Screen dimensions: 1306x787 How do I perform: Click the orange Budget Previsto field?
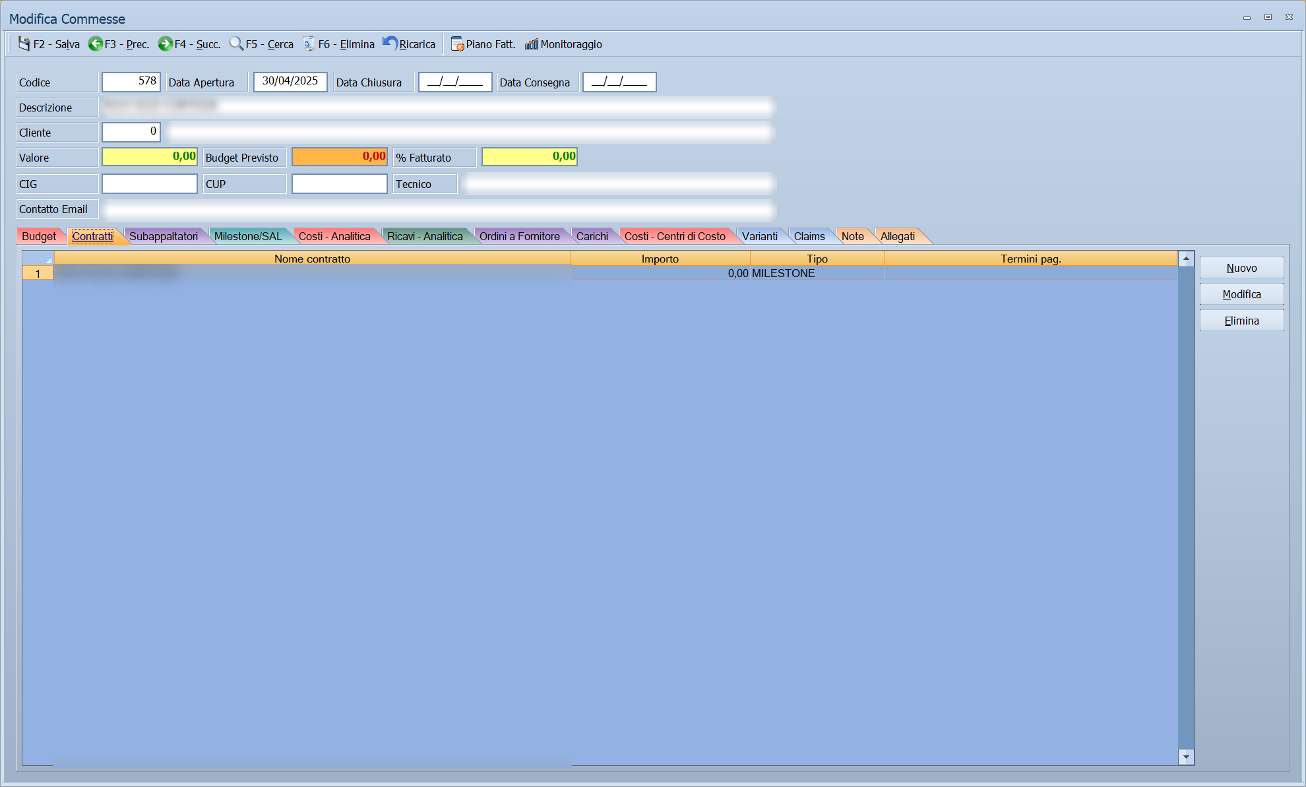(x=340, y=157)
